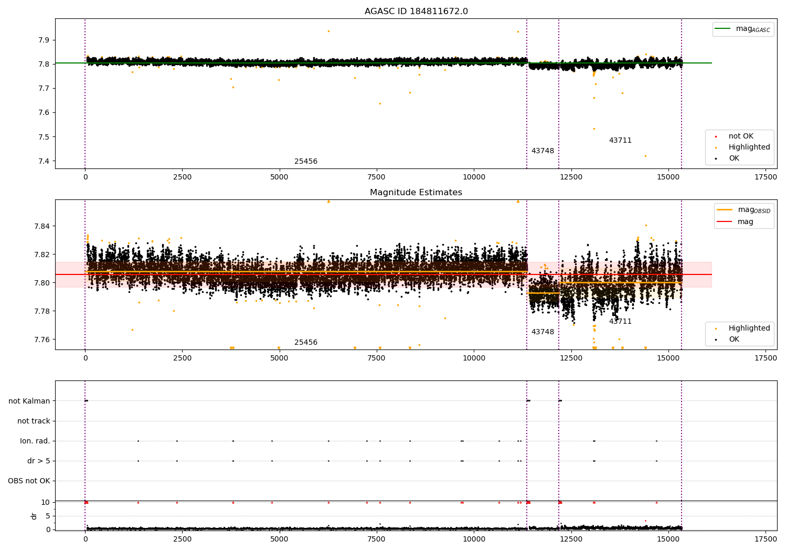Click the 'Magnitude Estimates' plot title
This screenshot has height=551, width=787.
[x=416, y=193]
